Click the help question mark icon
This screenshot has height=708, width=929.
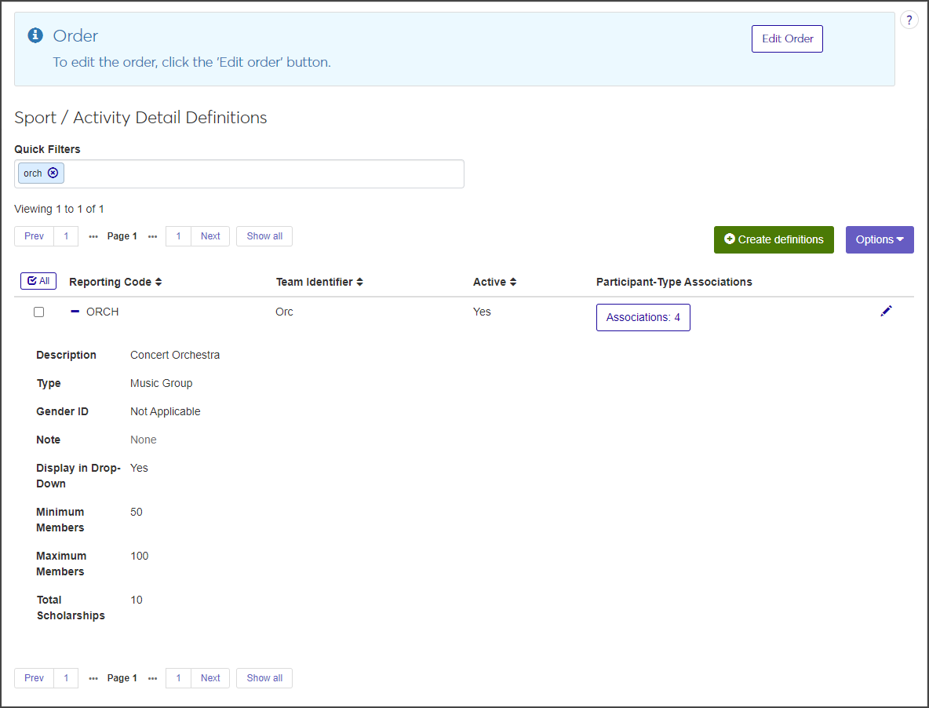click(x=909, y=20)
